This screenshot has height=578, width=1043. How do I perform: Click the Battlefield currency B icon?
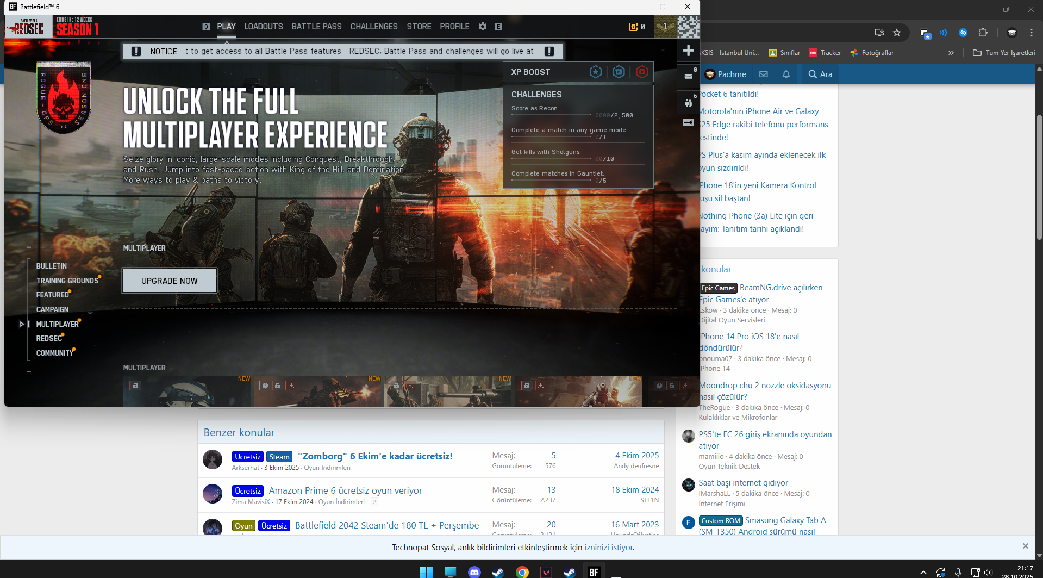click(633, 27)
